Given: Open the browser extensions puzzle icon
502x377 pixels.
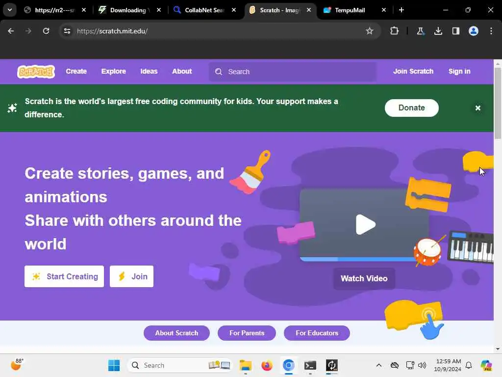Looking at the screenshot, I should pos(395,31).
